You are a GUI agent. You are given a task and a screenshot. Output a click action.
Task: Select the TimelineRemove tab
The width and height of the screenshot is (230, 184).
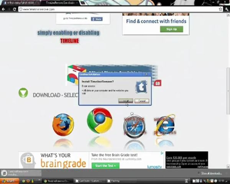click(61, 3)
